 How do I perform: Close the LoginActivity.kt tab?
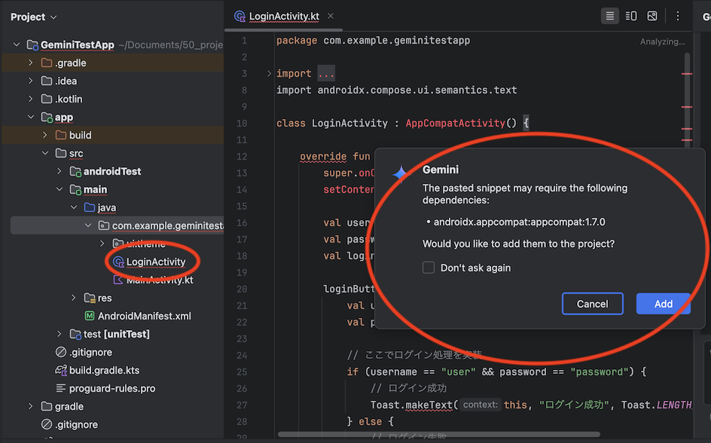pos(331,17)
